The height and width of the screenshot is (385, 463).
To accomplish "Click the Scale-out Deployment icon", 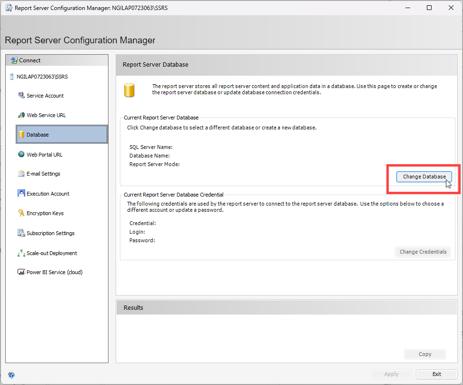I will pyautogui.click(x=21, y=253).
